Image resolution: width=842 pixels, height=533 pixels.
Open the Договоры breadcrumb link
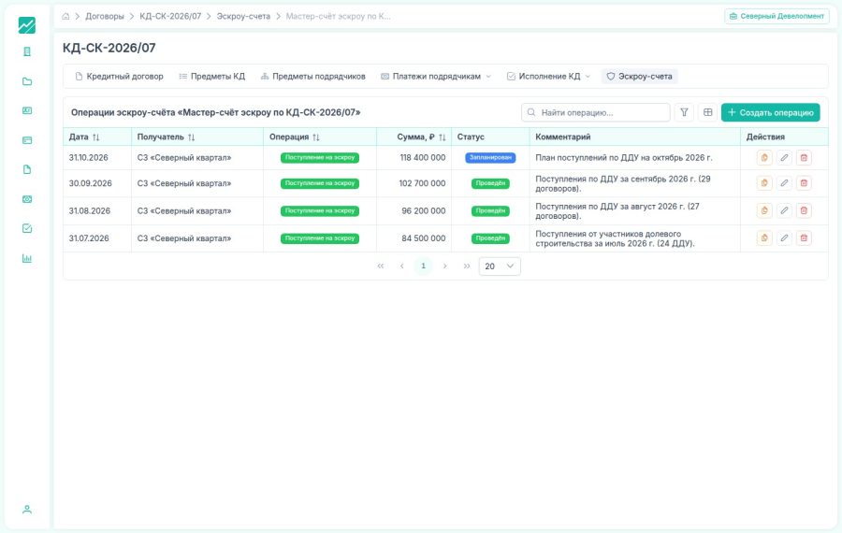pyautogui.click(x=105, y=16)
